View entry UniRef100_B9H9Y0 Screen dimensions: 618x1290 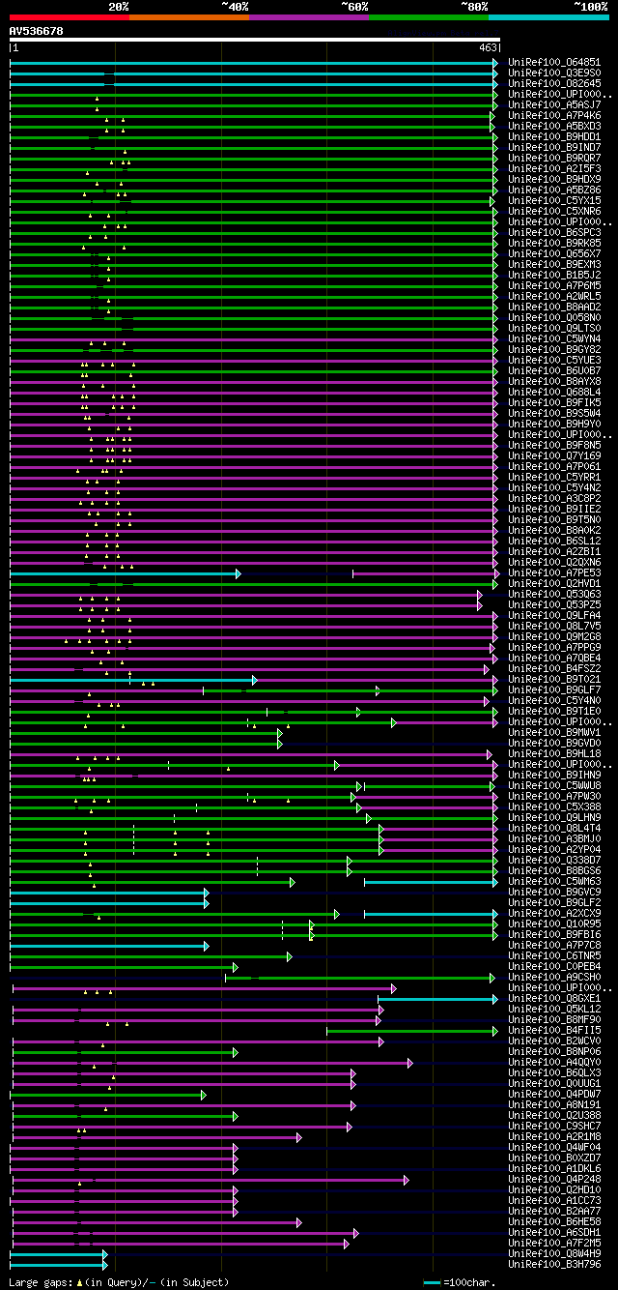tap(555, 424)
